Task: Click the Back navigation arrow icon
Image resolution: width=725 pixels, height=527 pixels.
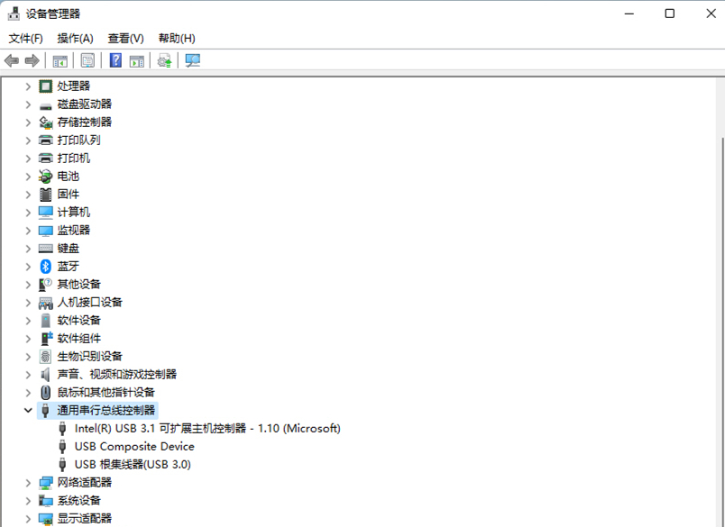Action: (11, 60)
